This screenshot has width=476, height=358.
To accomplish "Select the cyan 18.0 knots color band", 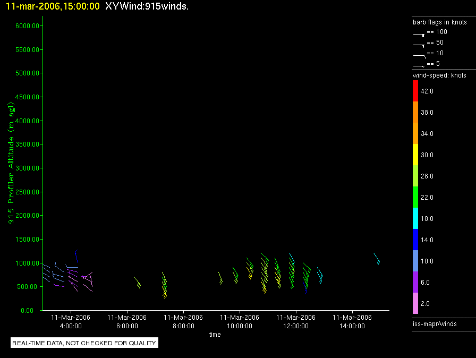I will pos(415,218).
